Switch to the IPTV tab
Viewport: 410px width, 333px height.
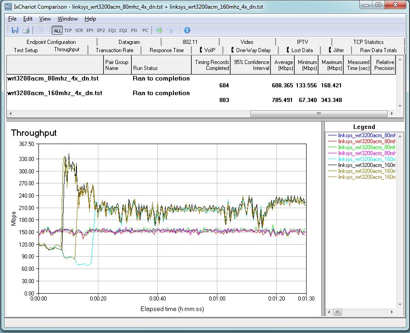(x=302, y=42)
